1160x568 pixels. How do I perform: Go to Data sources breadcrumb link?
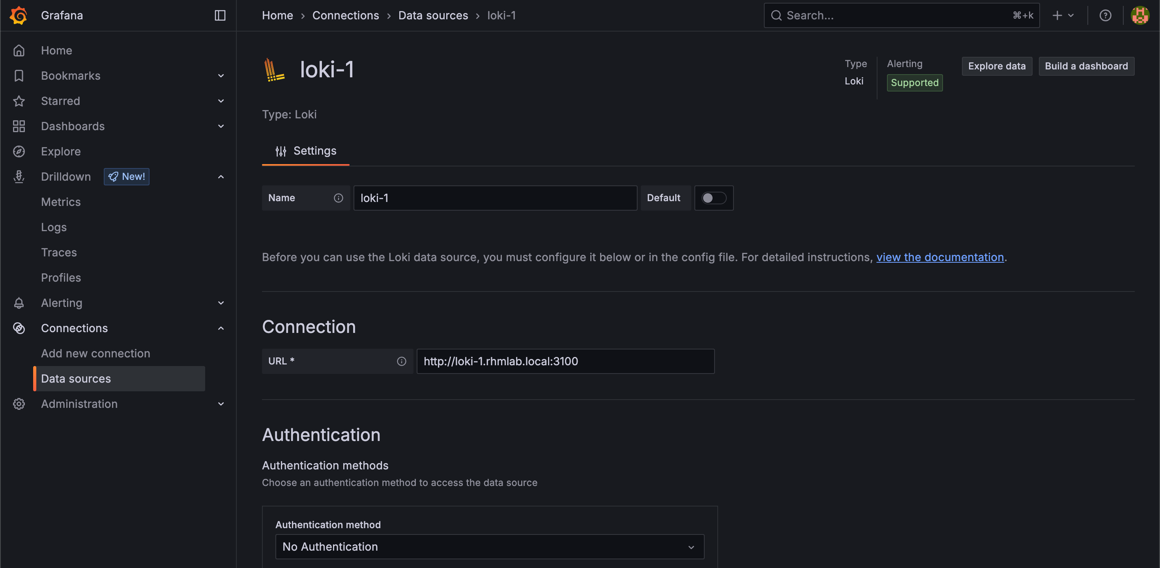pyautogui.click(x=433, y=15)
